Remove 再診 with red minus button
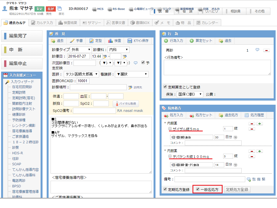This screenshot has width=277, height=208. pos(267,50)
